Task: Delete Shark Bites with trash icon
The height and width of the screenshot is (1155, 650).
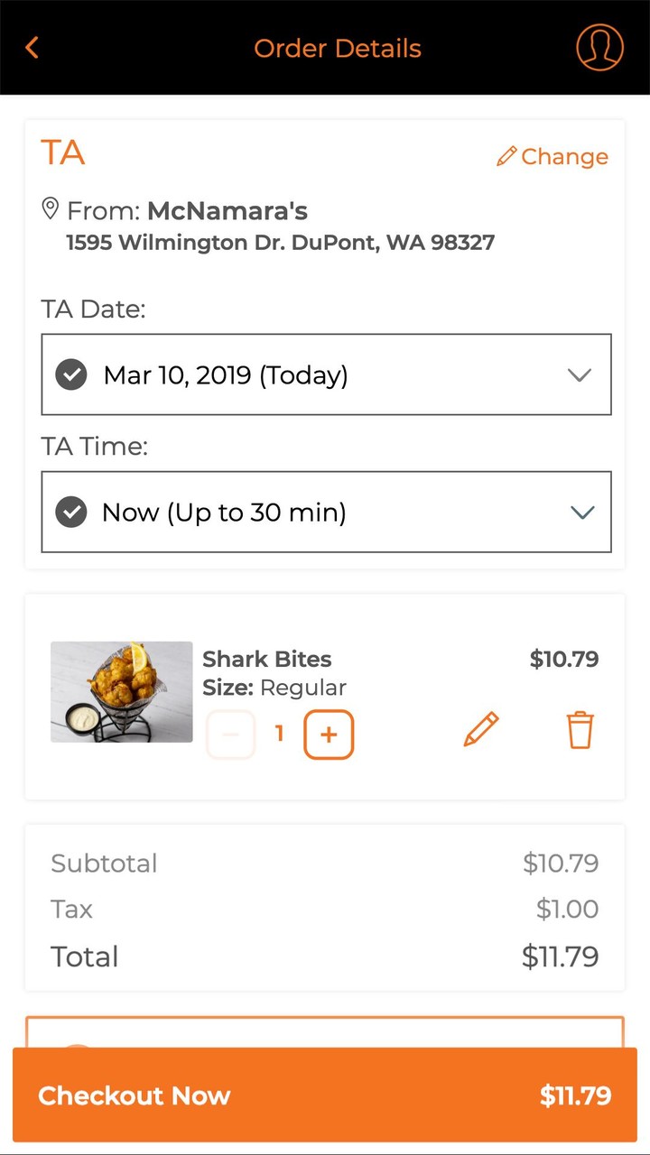Action: (x=580, y=729)
